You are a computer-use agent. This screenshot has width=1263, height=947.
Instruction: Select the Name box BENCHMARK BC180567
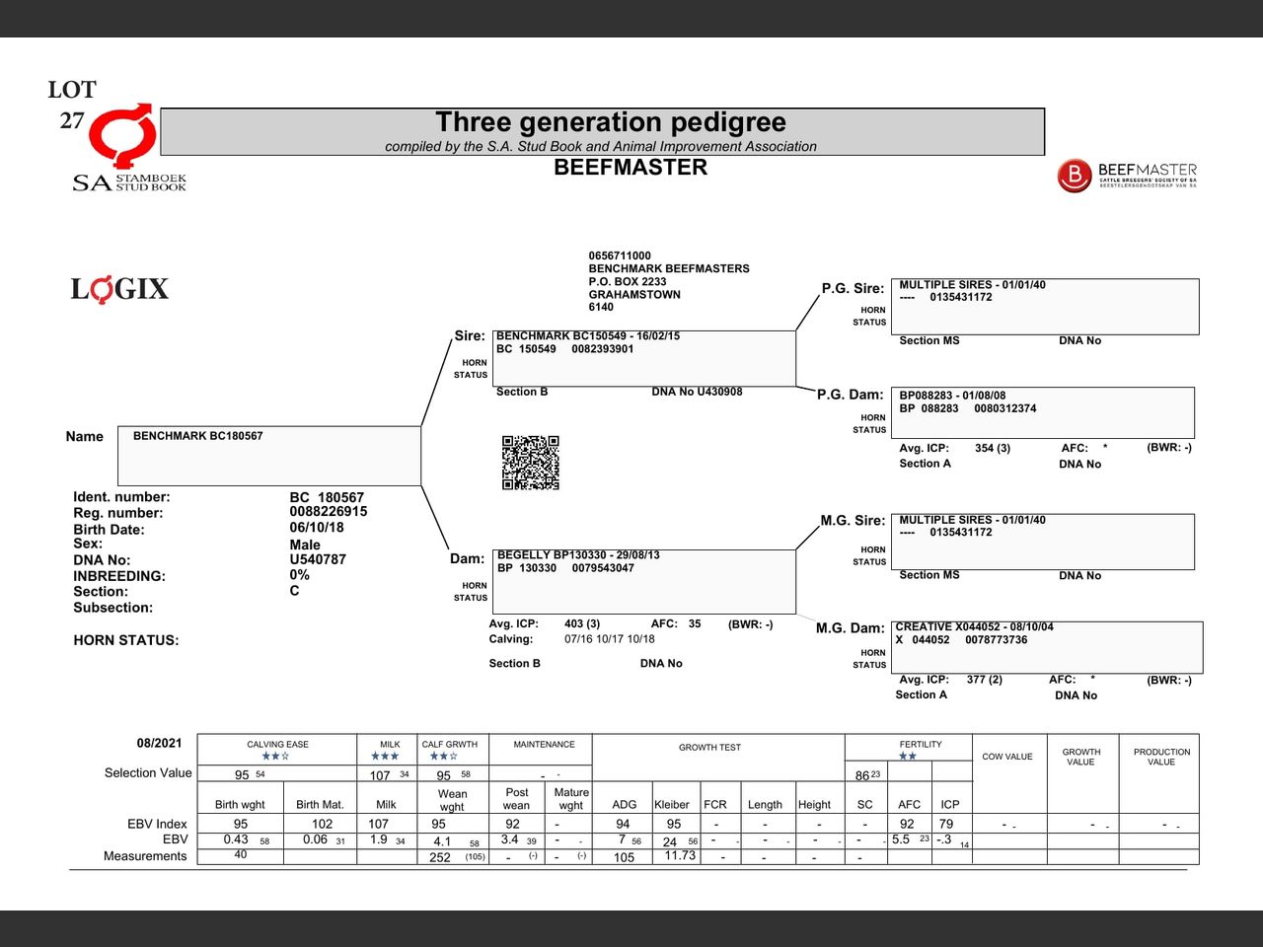click(x=269, y=455)
